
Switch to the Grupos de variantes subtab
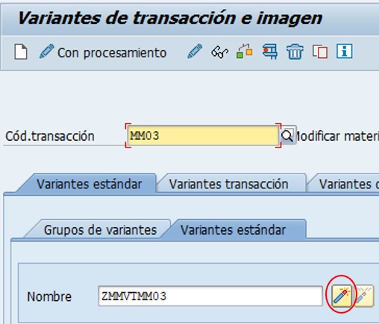pyautogui.click(x=100, y=229)
